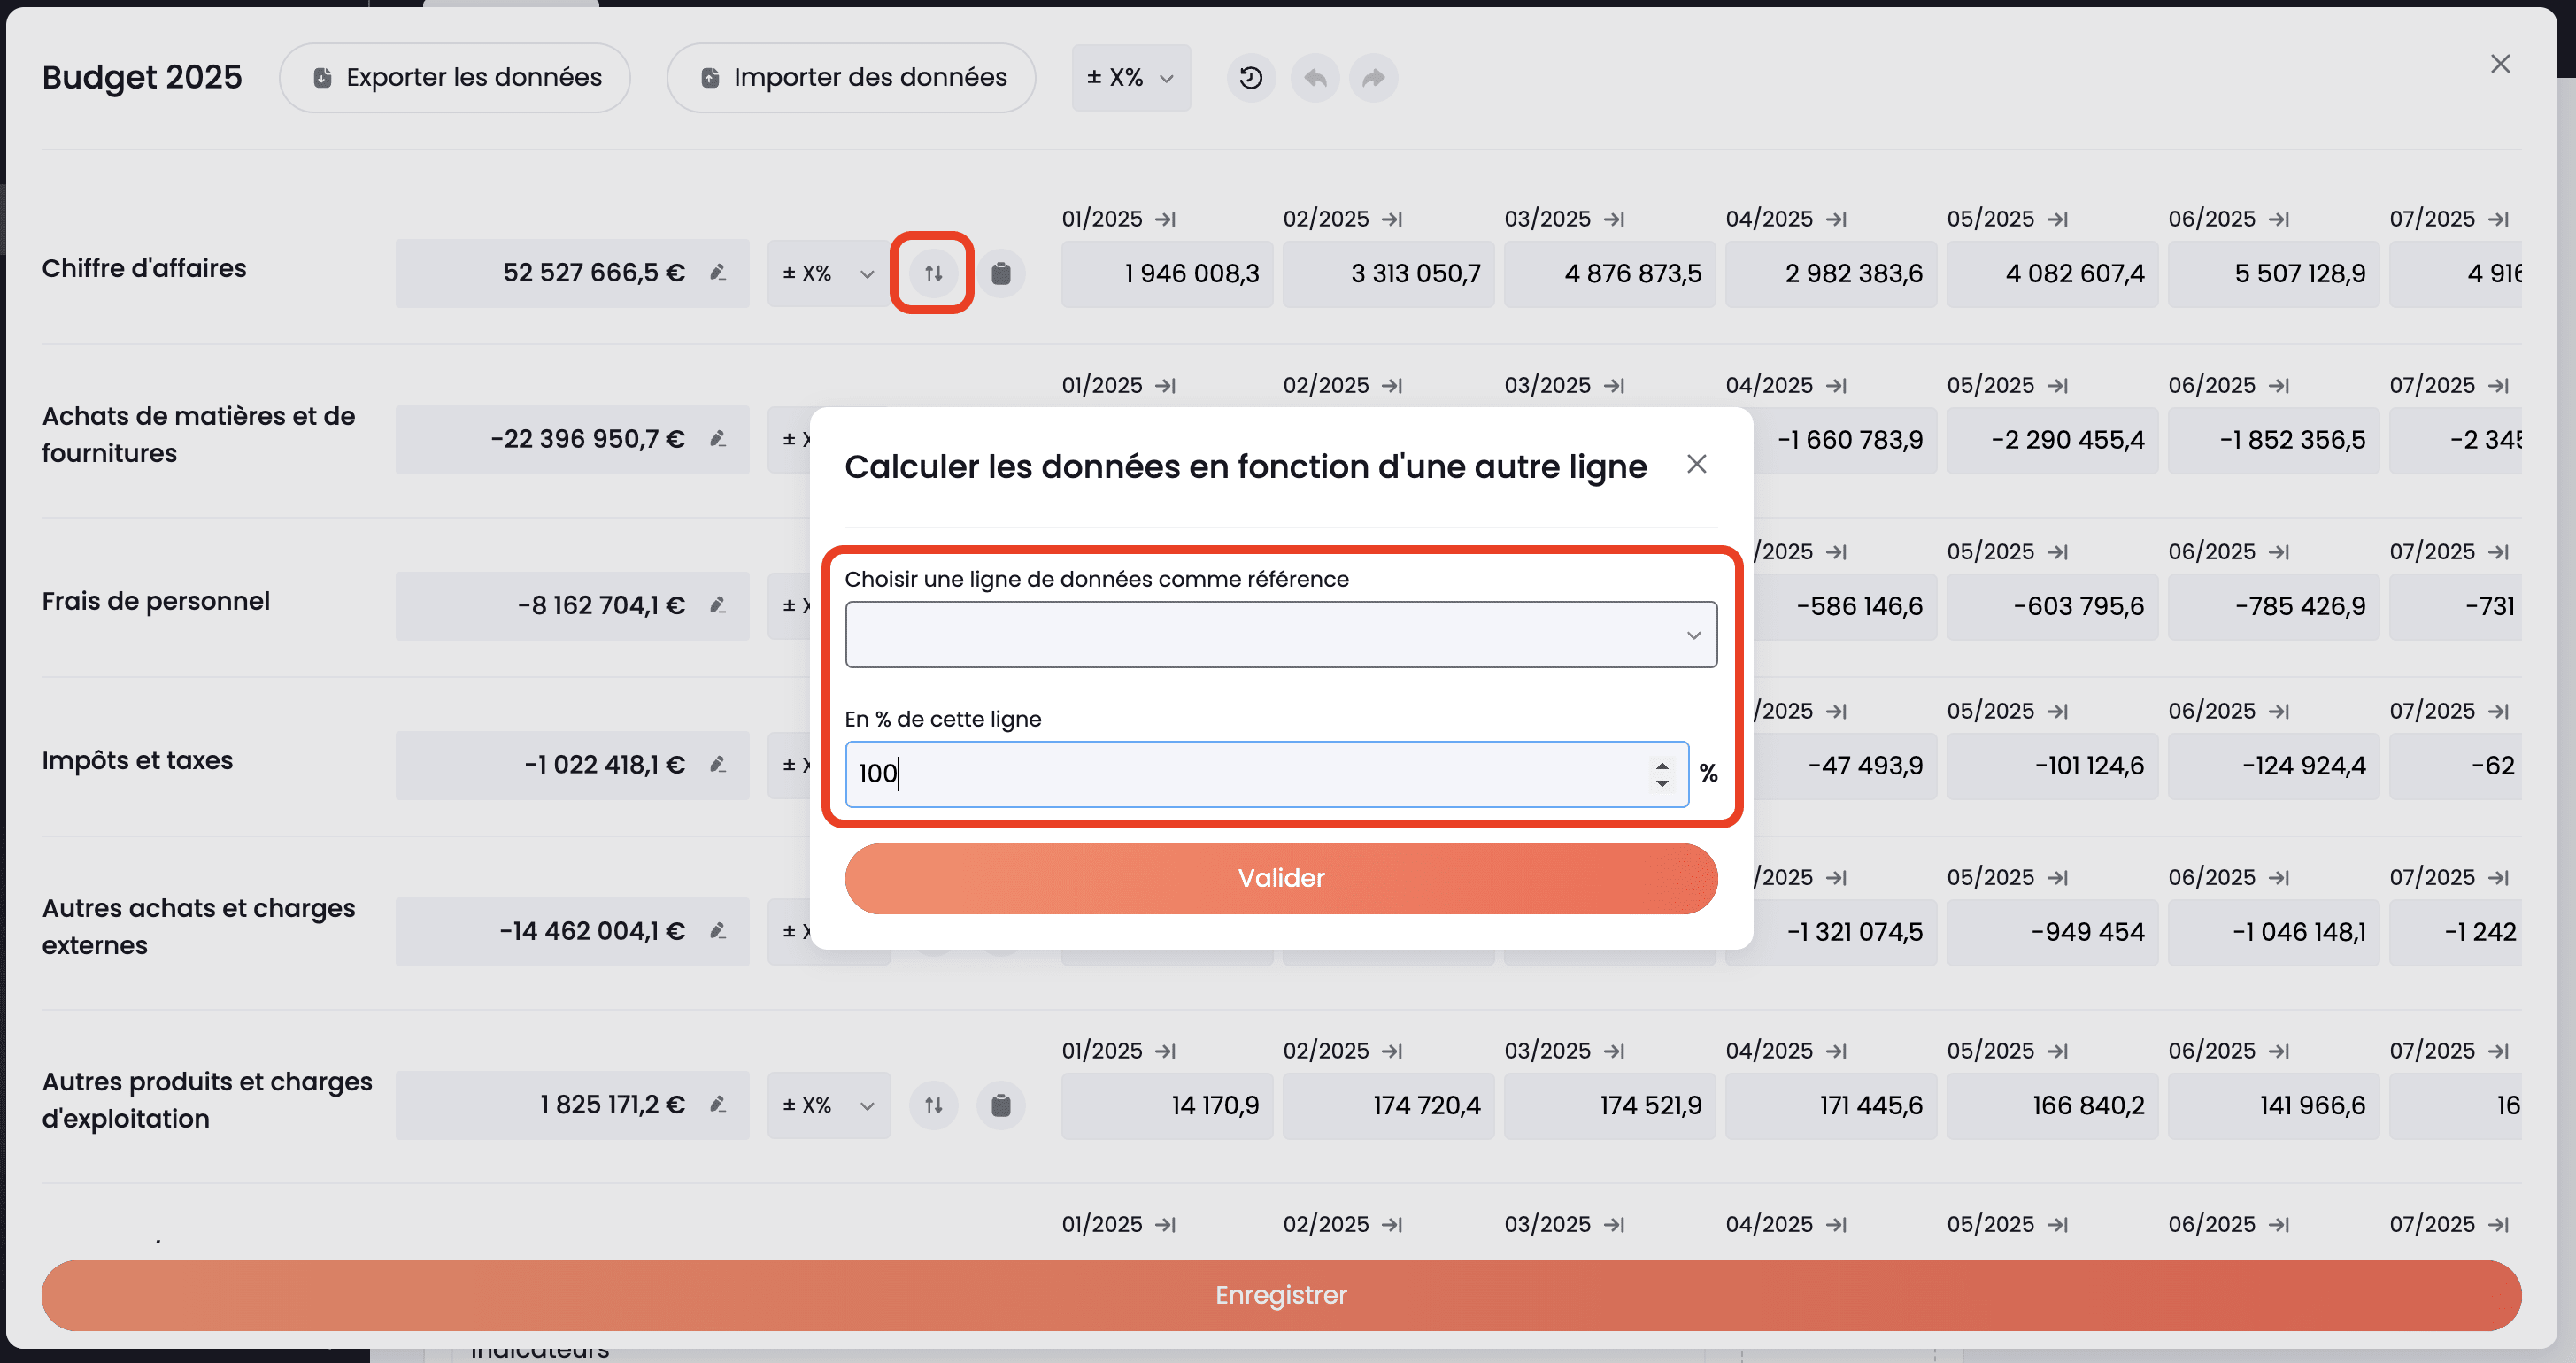Close the calculation dialog
Screen dimensions: 2576x1363
(1696, 464)
